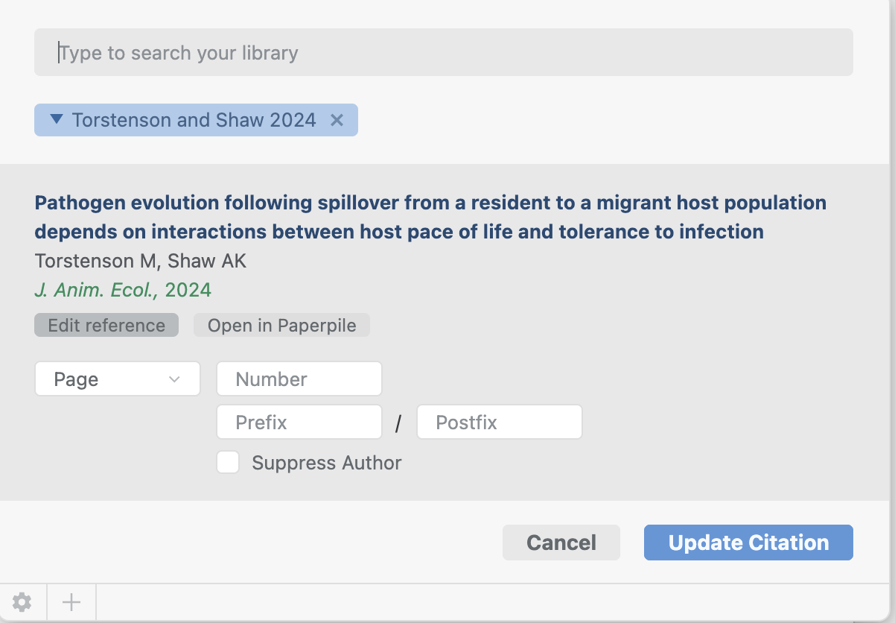Click the Number input field
The image size is (895, 623).
tap(299, 379)
